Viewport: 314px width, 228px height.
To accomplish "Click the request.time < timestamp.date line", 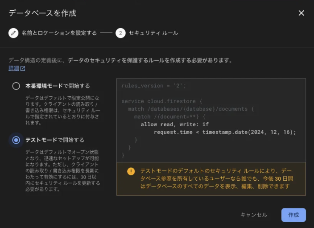I will click(225, 132).
